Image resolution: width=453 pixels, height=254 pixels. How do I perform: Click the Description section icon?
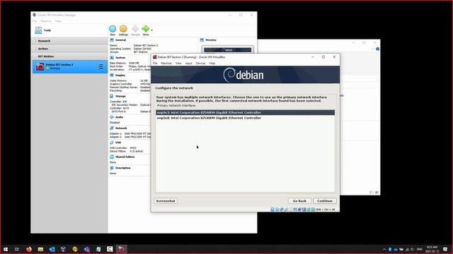(112, 168)
